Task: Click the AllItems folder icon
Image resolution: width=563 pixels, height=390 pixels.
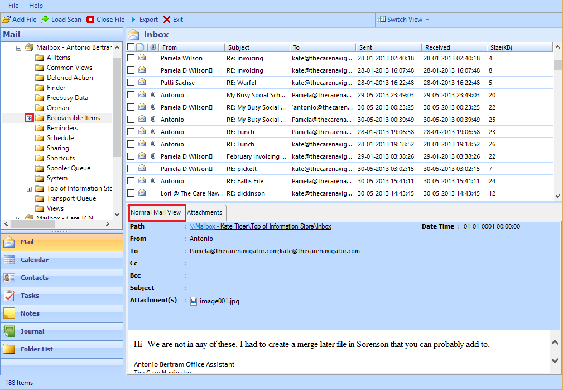Action: tap(40, 58)
